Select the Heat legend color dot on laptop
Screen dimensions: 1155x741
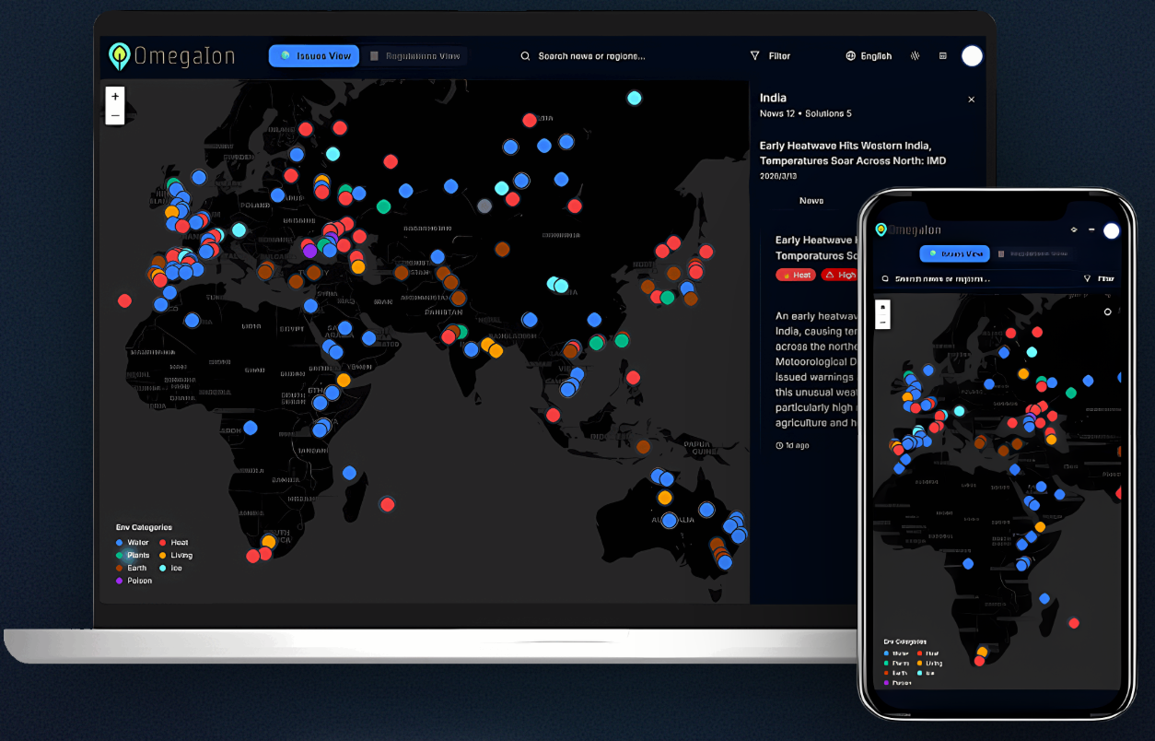163,543
